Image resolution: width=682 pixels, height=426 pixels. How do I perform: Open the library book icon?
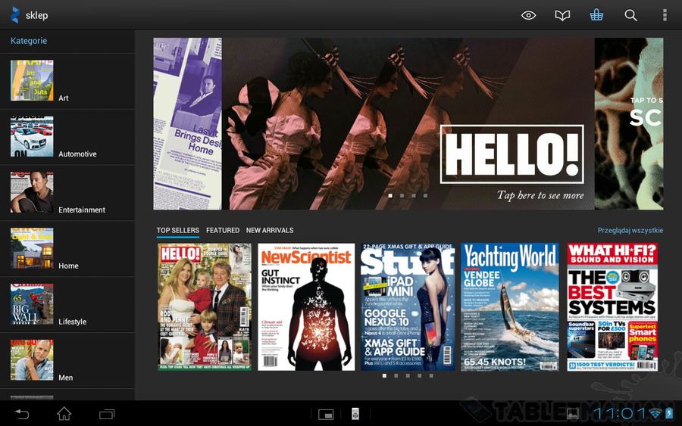click(x=562, y=16)
